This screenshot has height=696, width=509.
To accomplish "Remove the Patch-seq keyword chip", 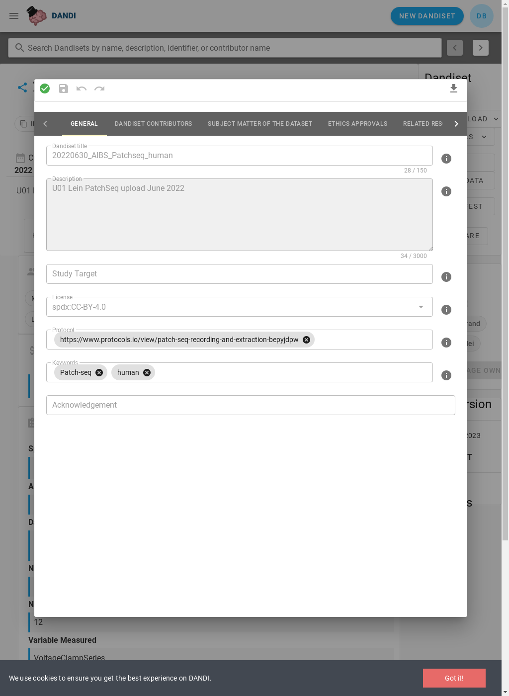I will click(x=99, y=372).
